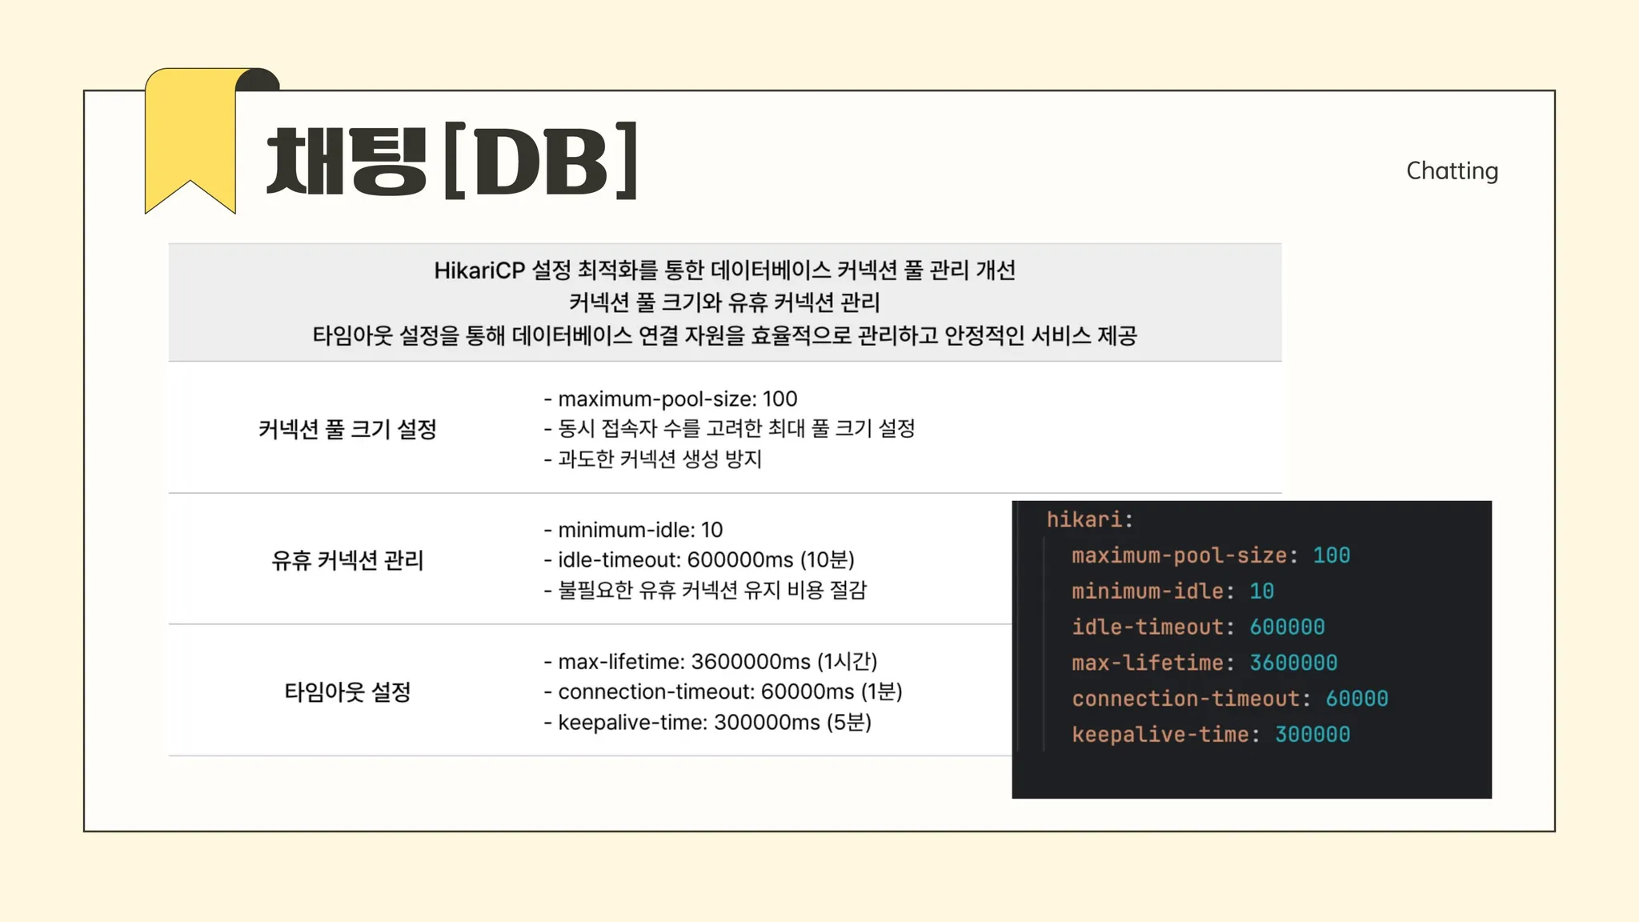The height and width of the screenshot is (922, 1639).
Task: Select the 유휴 커넥션 관리 row label
Action: [x=347, y=560]
